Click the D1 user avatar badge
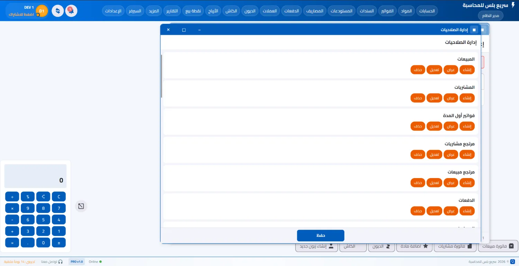This screenshot has height=266, width=519. [x=42, y=11]
